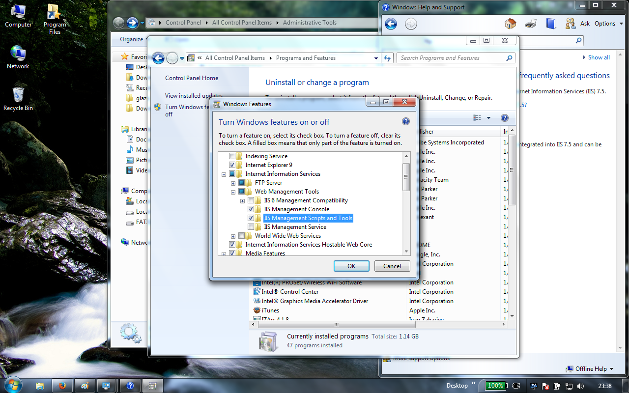
Task: Open Action Center flag in system tray
Action: click(545, 386)
